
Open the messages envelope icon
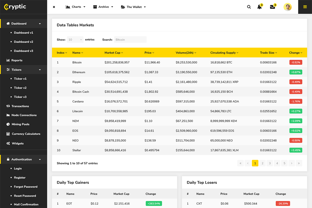pos(272,7)
